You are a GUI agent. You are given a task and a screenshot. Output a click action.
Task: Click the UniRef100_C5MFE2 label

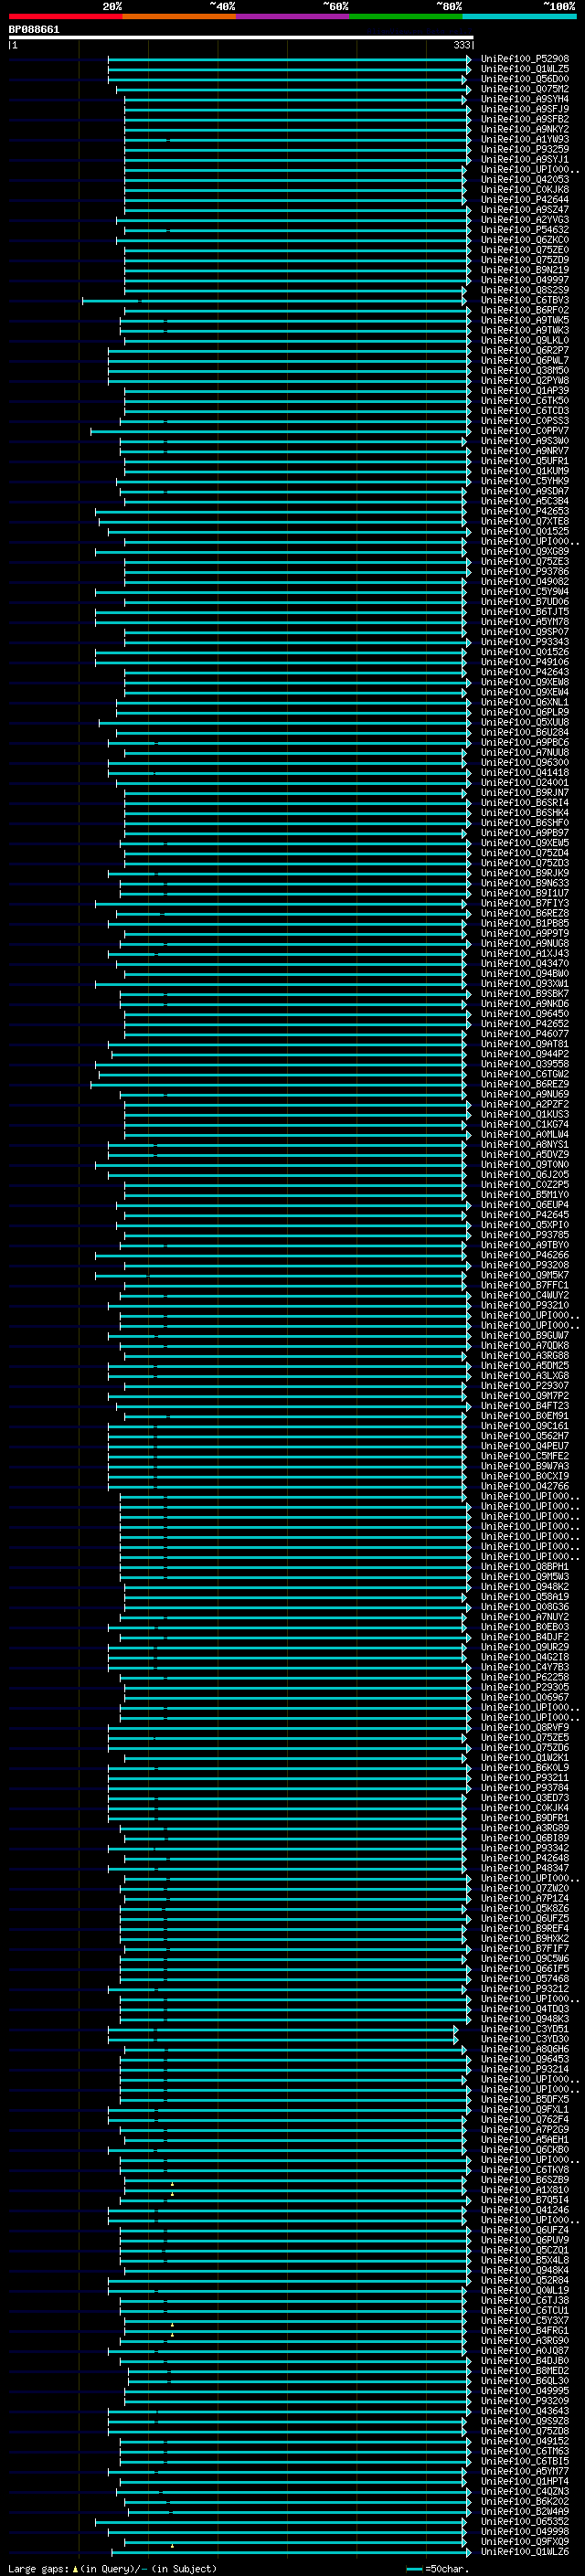525,1456
